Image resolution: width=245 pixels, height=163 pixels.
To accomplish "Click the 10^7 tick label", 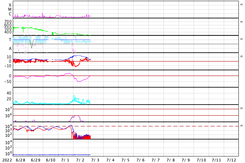I will [x=9, y=109].
